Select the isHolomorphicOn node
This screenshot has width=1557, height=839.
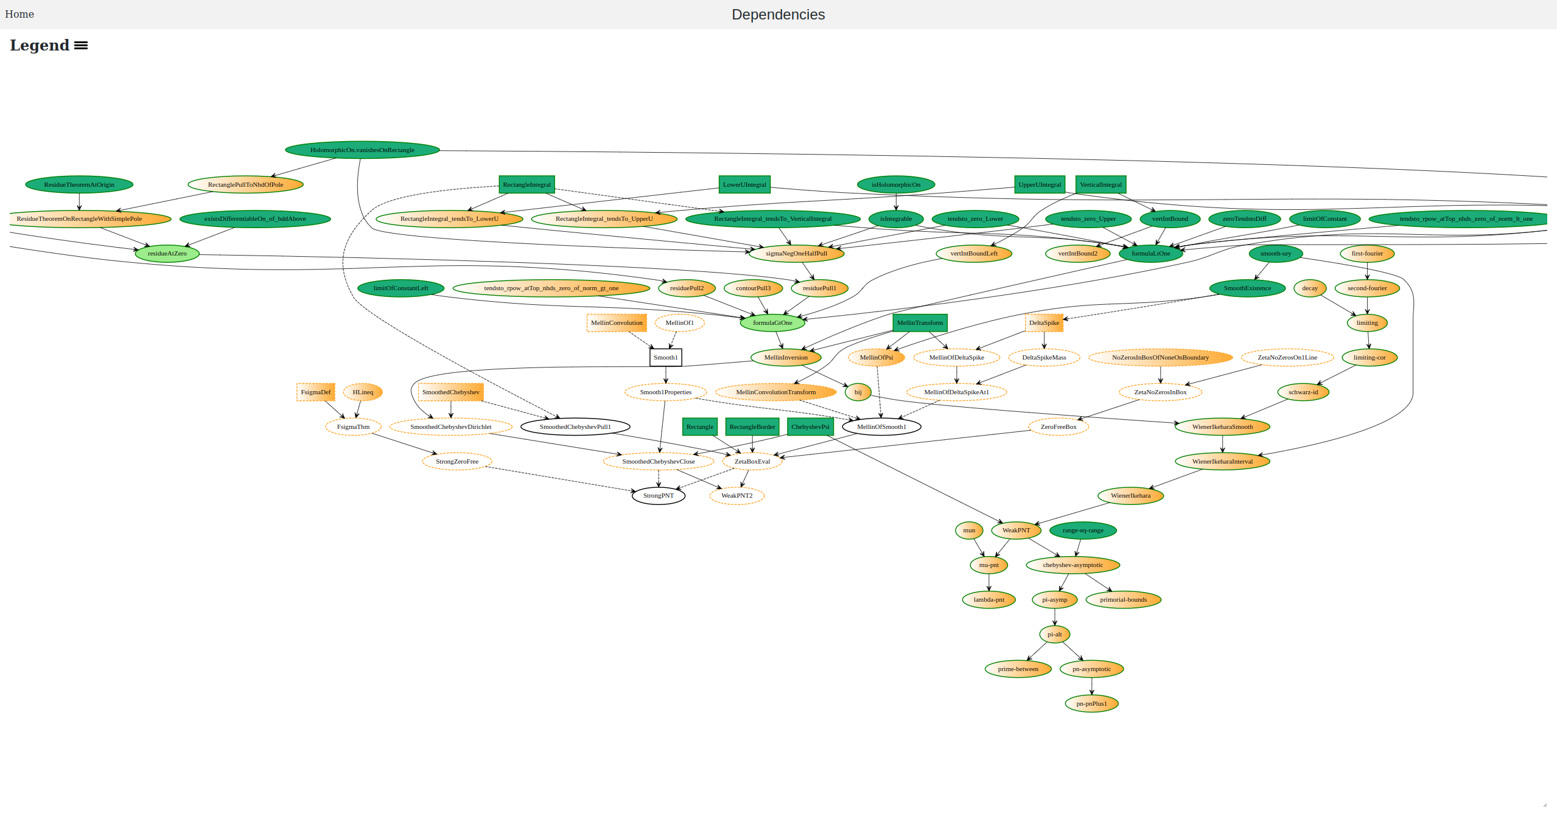(x=896, y=185)
